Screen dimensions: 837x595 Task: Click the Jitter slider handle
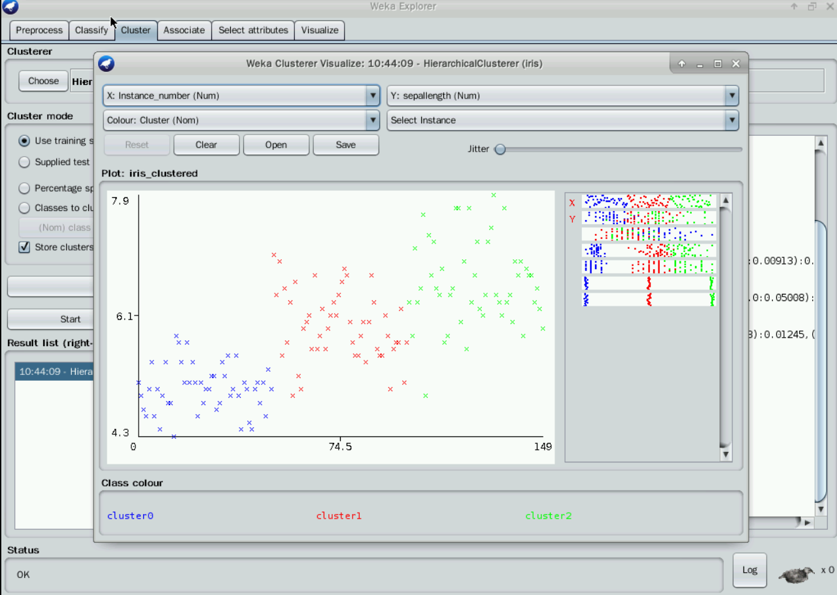[x=500, y=150]
